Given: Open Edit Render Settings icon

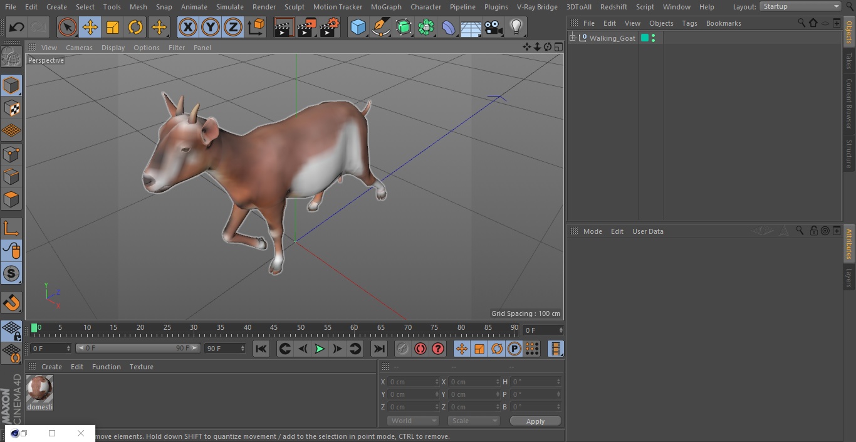Looking at the screenshot, I should (x=330, y=27).
